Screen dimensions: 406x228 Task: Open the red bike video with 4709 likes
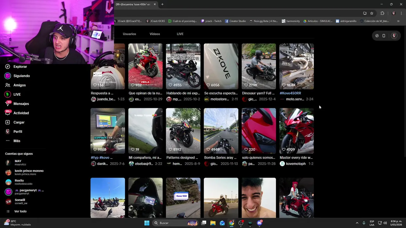[296, 131]
